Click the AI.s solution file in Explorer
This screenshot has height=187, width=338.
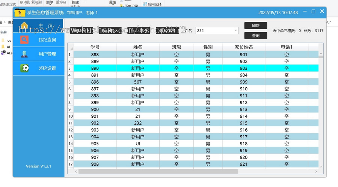pyautogui.click(x=6, y=53)
